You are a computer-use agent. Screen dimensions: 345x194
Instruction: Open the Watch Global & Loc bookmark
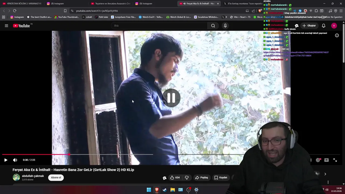[178, 17]
